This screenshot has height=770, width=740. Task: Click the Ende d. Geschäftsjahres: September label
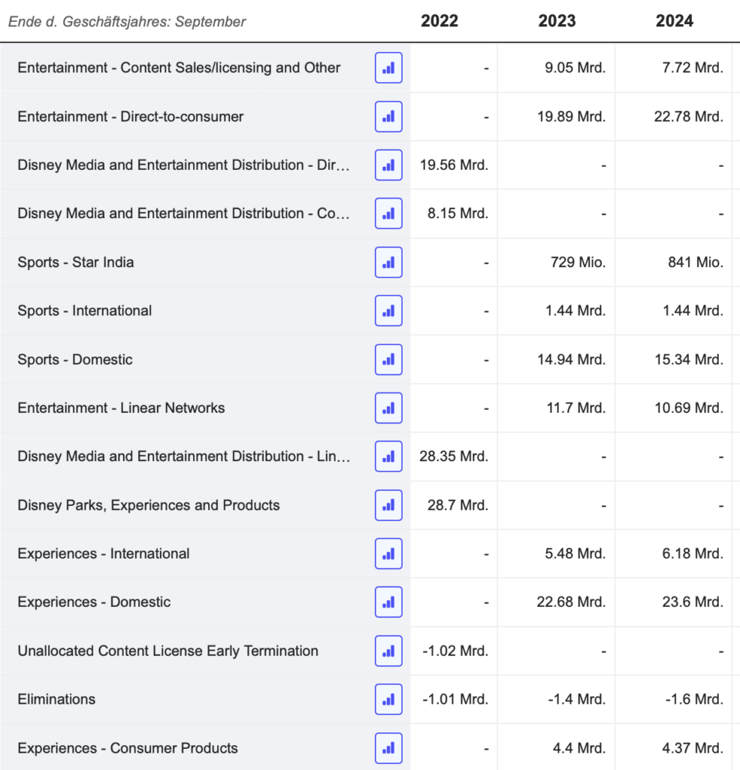[127, 22]
